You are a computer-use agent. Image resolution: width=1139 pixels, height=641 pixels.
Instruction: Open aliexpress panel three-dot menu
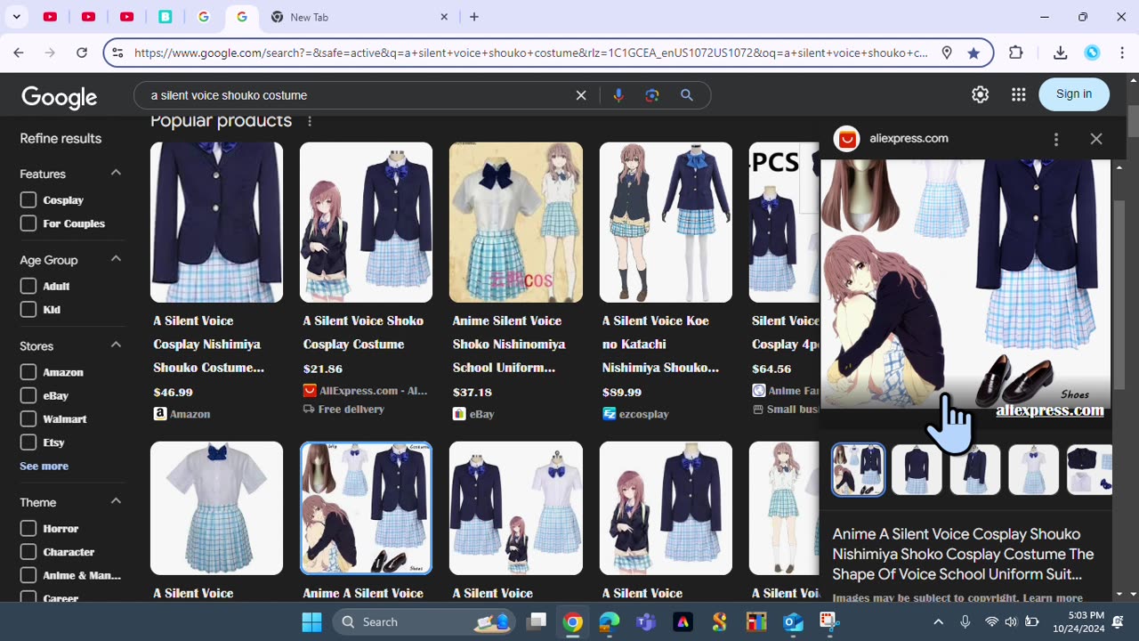point(1056,139)
